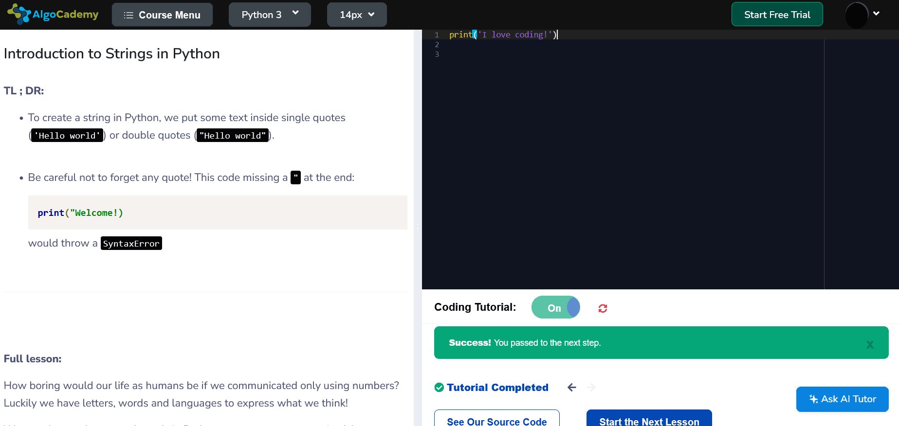
Task: Click the "Hello world" double-quote snippet
Action: pyautogui.click(x=233, y=135)
